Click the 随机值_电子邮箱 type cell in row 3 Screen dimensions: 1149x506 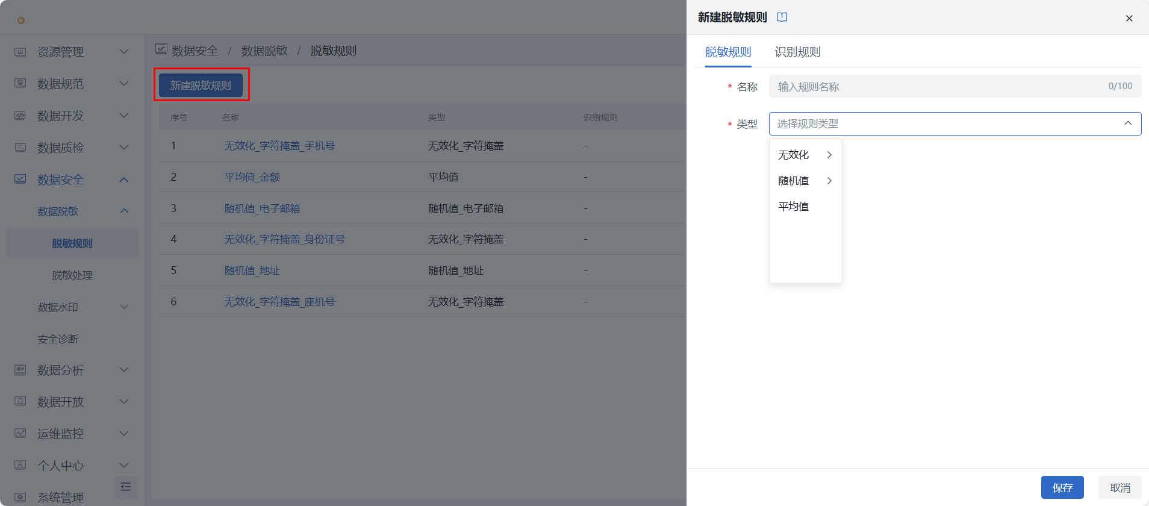pyautogui.click(x=466, y=208)
